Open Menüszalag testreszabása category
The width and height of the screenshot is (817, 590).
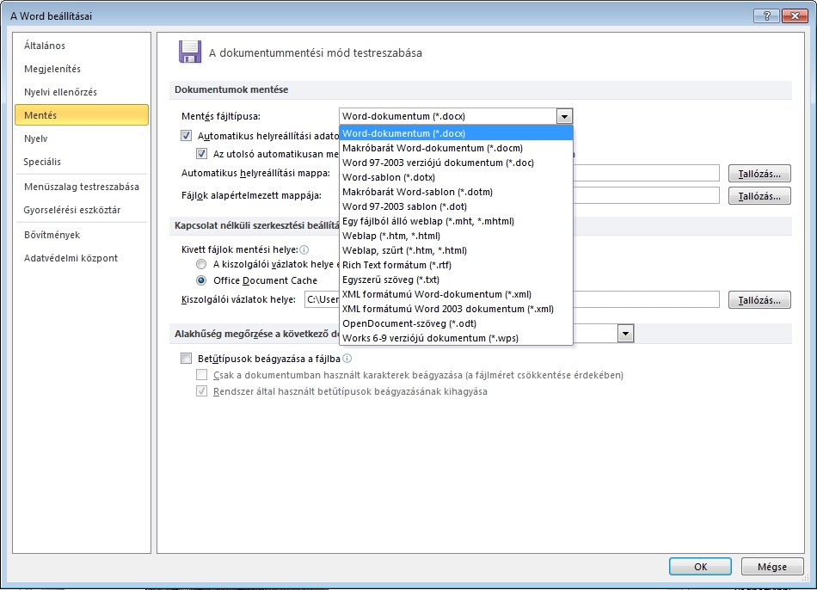click(x=82, y=187)
